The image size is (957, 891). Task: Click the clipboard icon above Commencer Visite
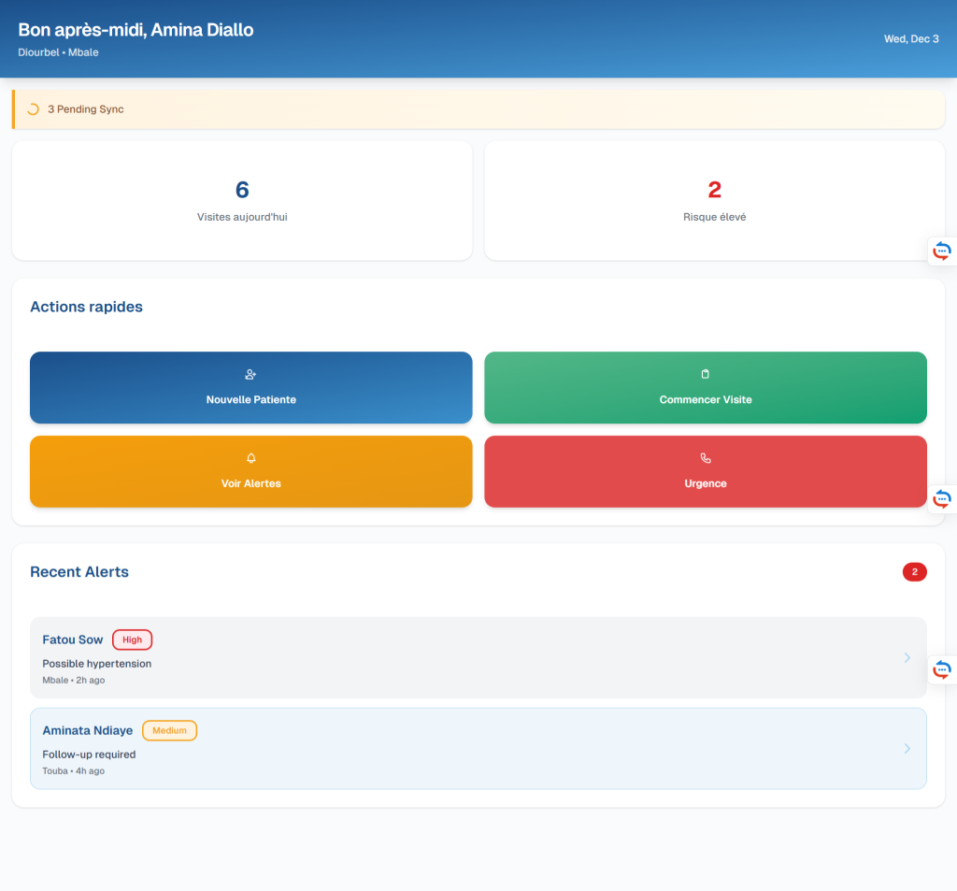pyautogui.click(x=706, y=375)
